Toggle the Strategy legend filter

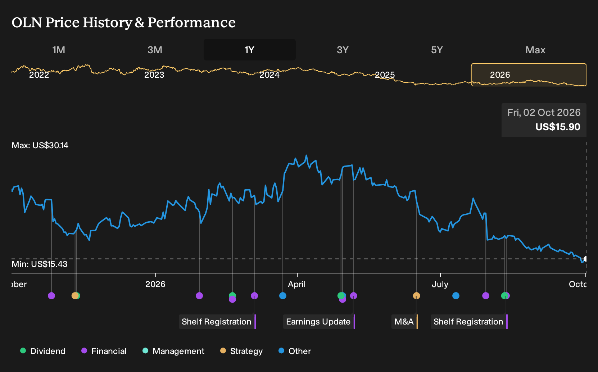(x=241, y=351)
